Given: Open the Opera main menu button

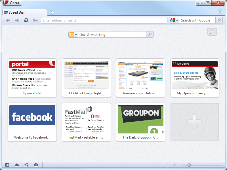Looking at the screenshot, I should 12,3.
